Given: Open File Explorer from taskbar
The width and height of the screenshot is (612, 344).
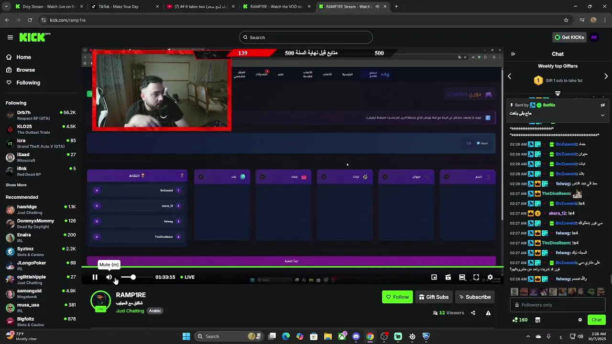Looking at the screenshot, I should [328, 336].
